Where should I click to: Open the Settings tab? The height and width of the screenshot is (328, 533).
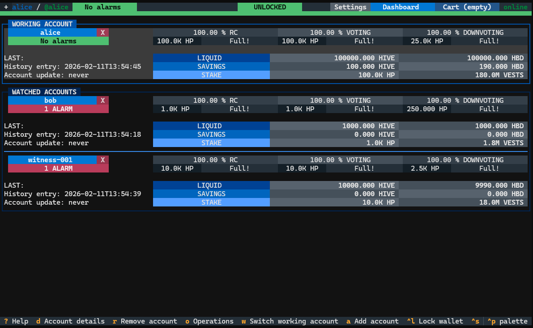click(x=350, y=7)
